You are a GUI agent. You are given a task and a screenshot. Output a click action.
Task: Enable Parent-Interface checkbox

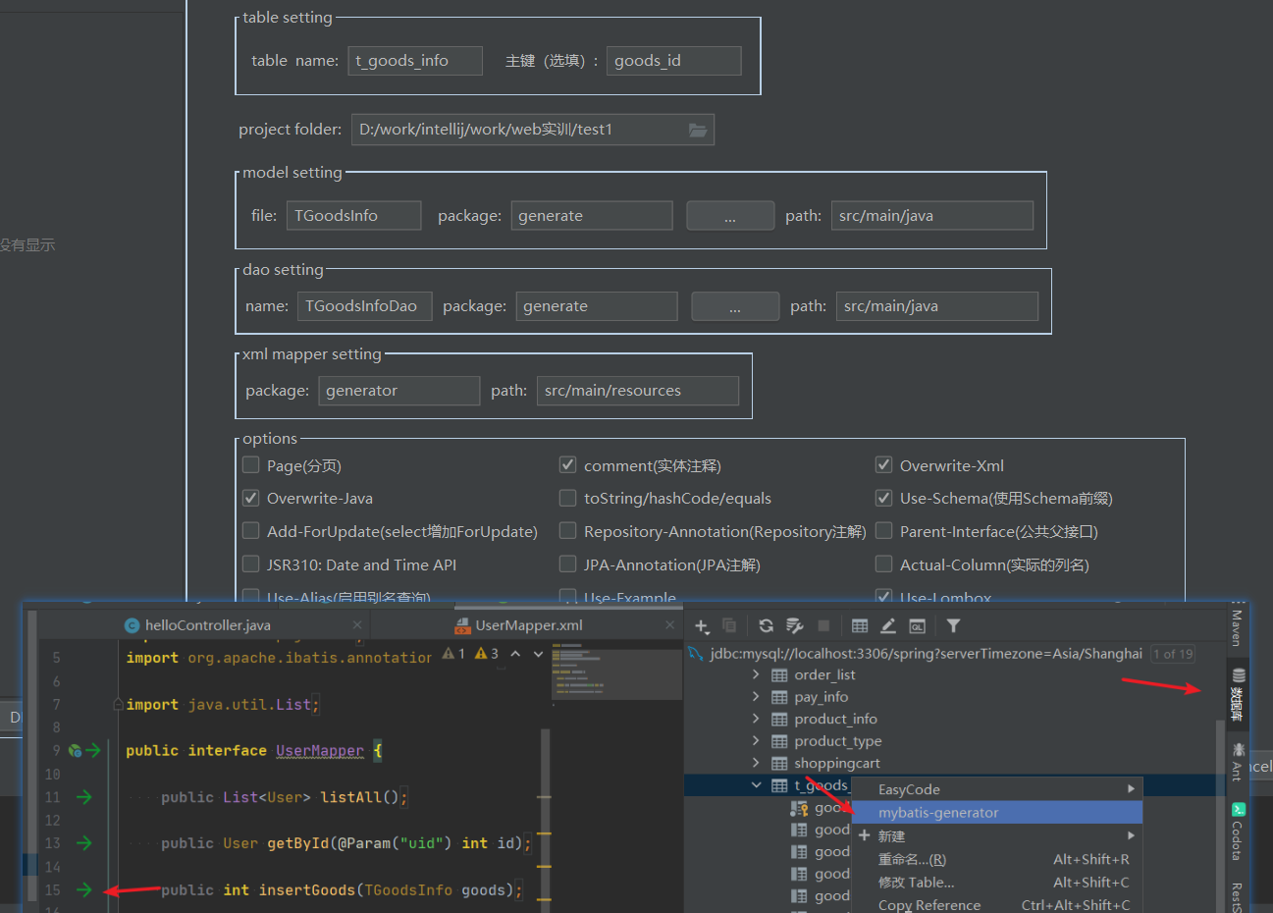[883, 530]
